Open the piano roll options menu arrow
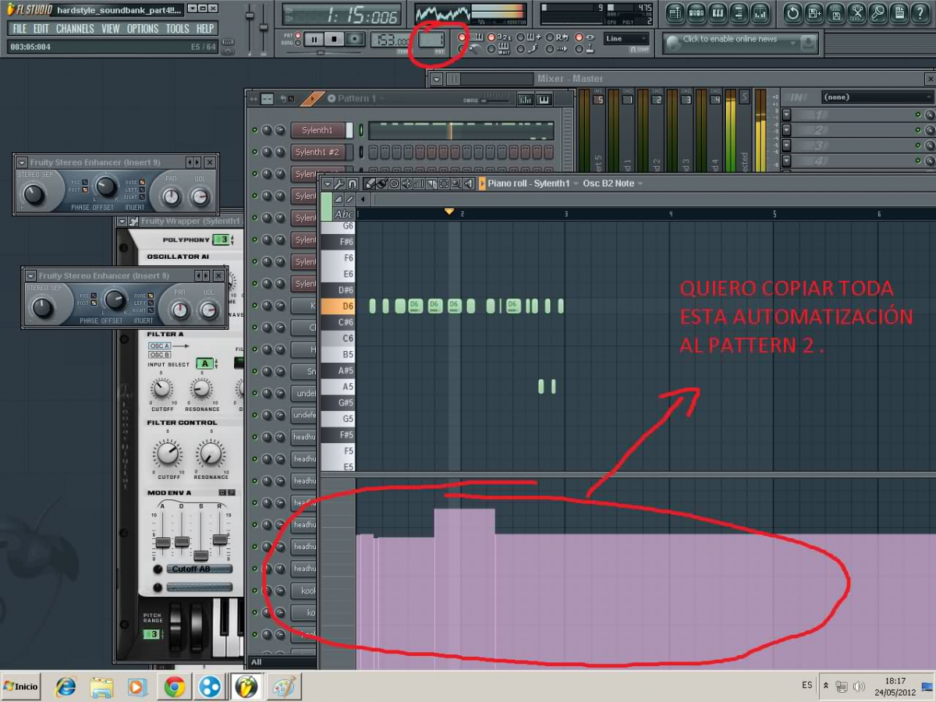Screen dimensions: 936x702 pyautogui.click(x=328, y=183)
